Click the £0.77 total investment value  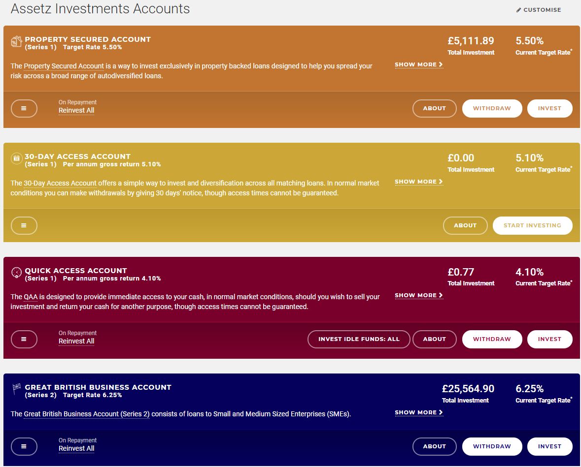click(461, 272)
